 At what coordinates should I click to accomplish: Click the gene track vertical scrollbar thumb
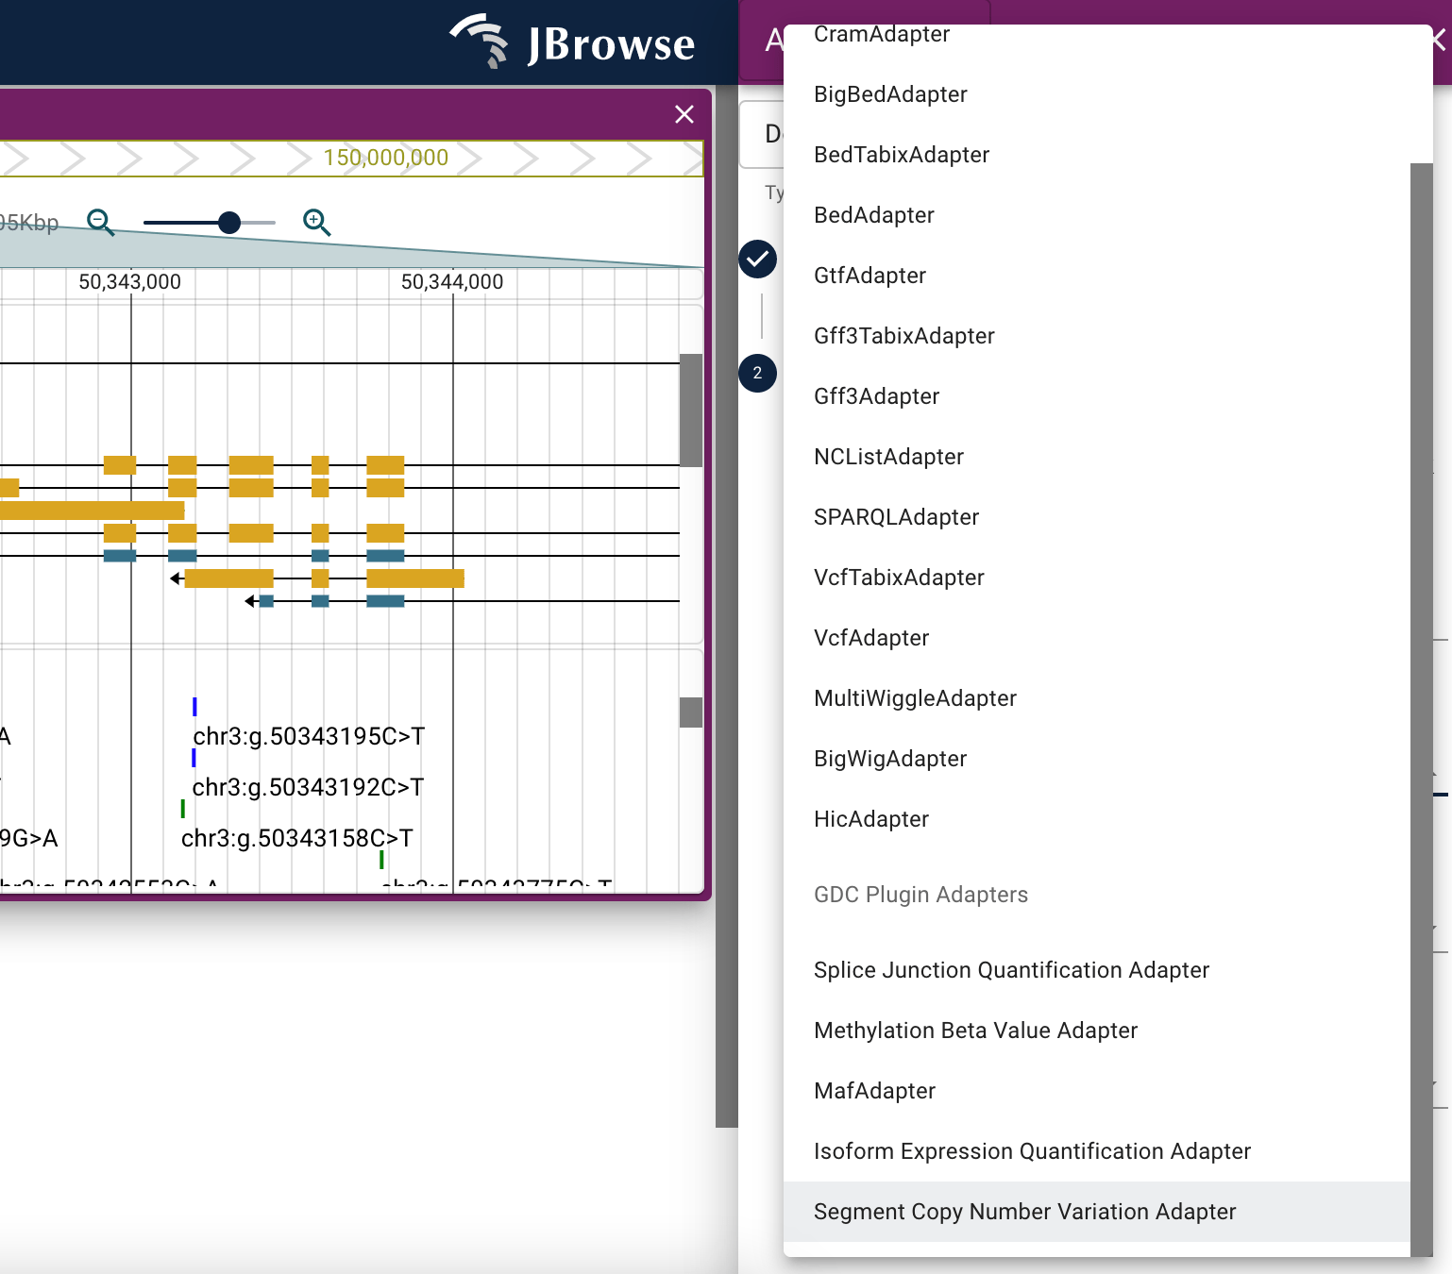tap(691, 411)
